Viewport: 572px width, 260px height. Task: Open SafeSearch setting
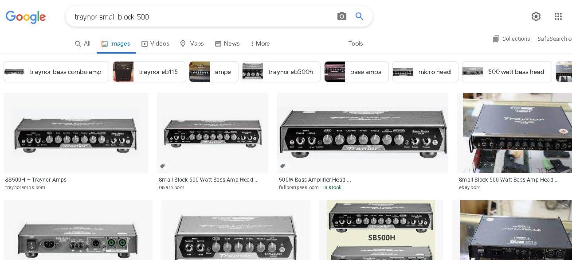tap(554, 39)
